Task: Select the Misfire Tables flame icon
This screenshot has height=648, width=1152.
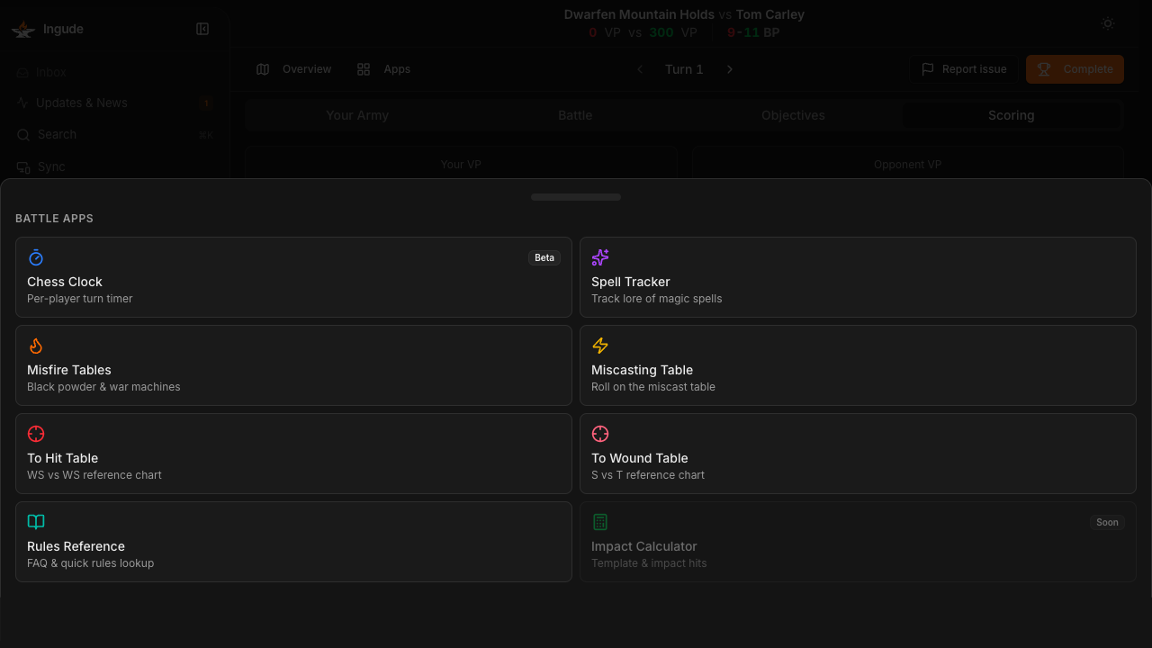Action: point(36,346)
